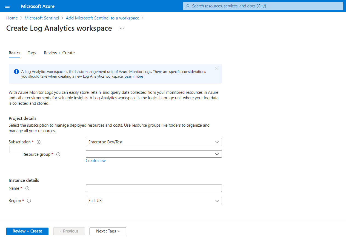Click the Review + Create button

[x=27, y=231]
